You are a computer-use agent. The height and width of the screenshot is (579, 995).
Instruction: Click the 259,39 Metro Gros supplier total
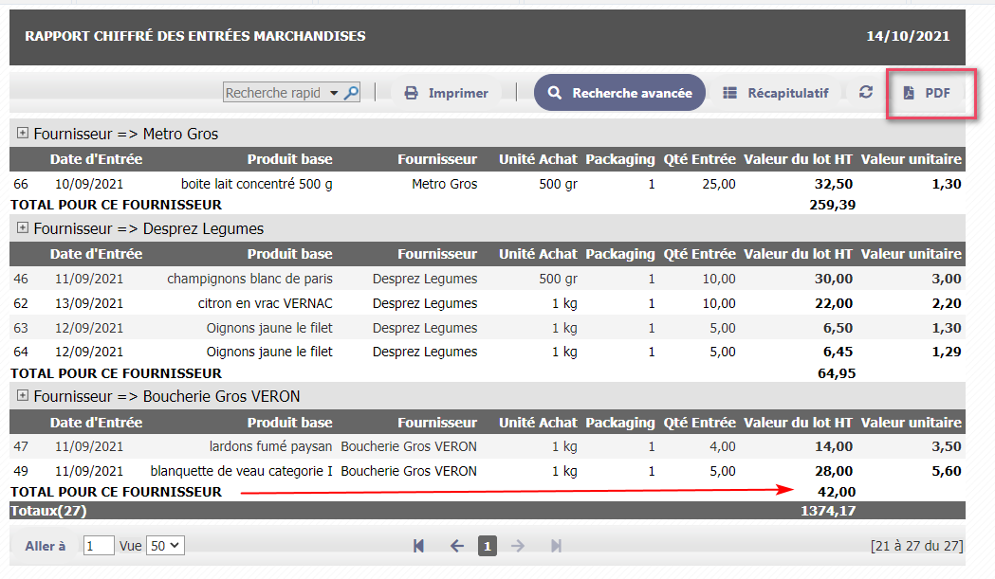pyautogui.click(x=833, y=205)
